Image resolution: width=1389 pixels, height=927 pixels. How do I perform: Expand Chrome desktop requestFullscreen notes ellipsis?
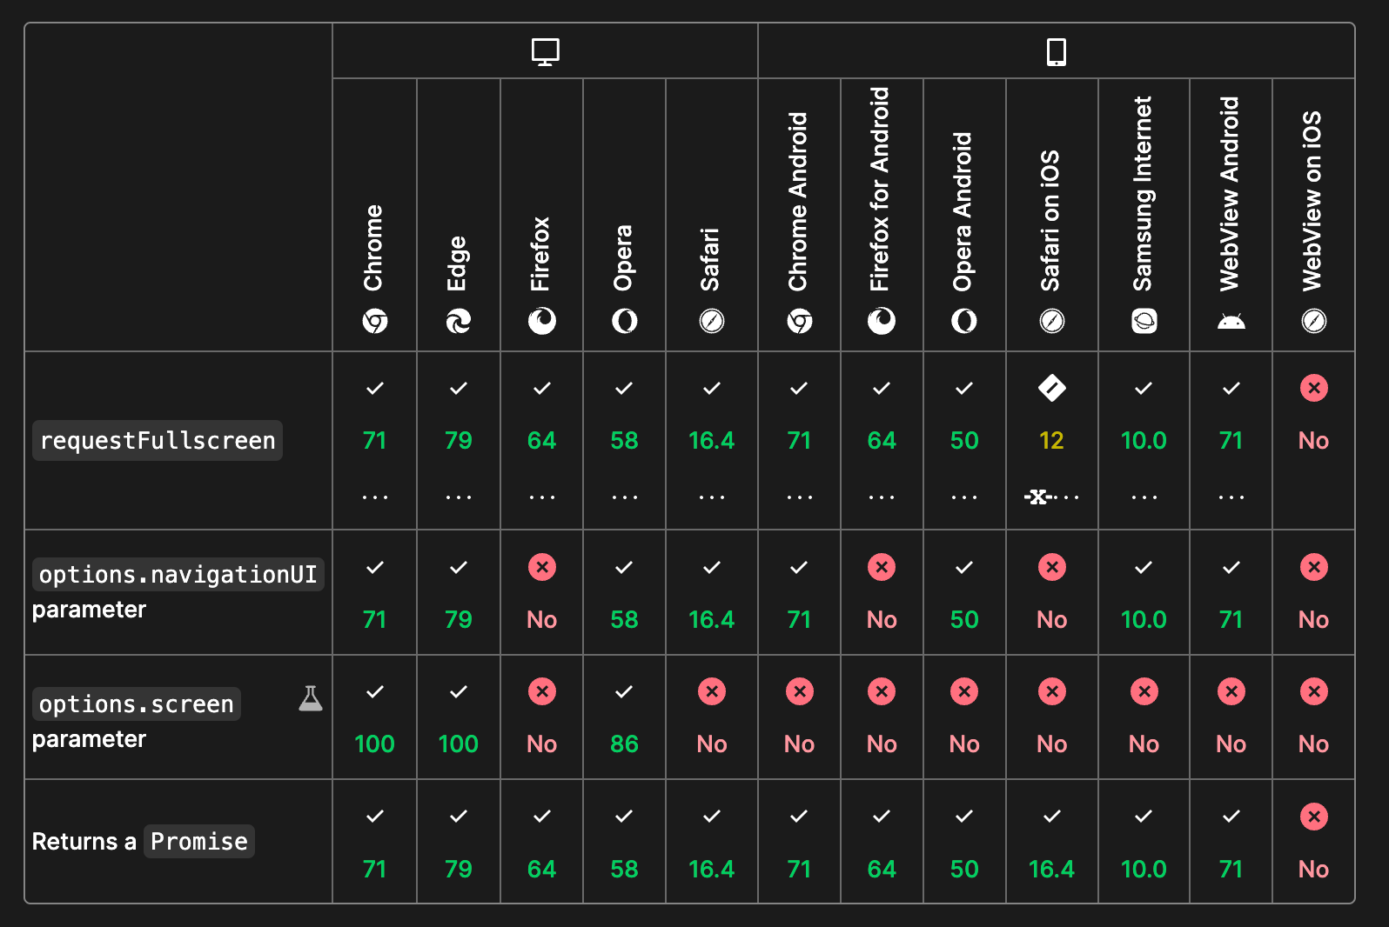375,497
